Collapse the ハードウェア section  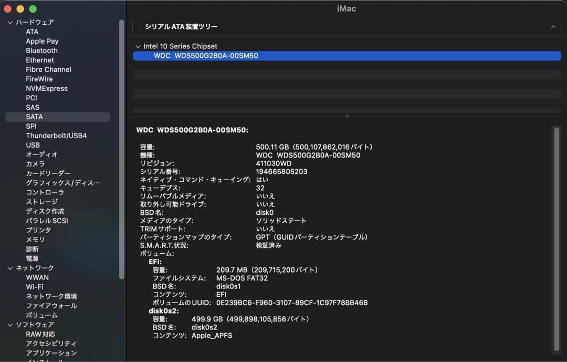(9, 22)
